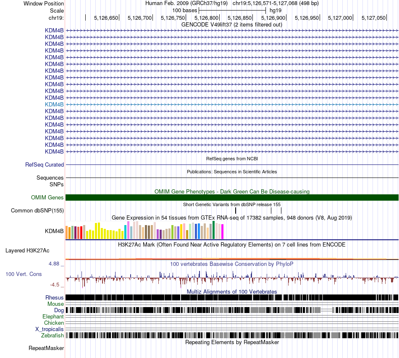Select the chr19: ruler label
Viewport: 399px width, 358px height.
pos(56,18)
